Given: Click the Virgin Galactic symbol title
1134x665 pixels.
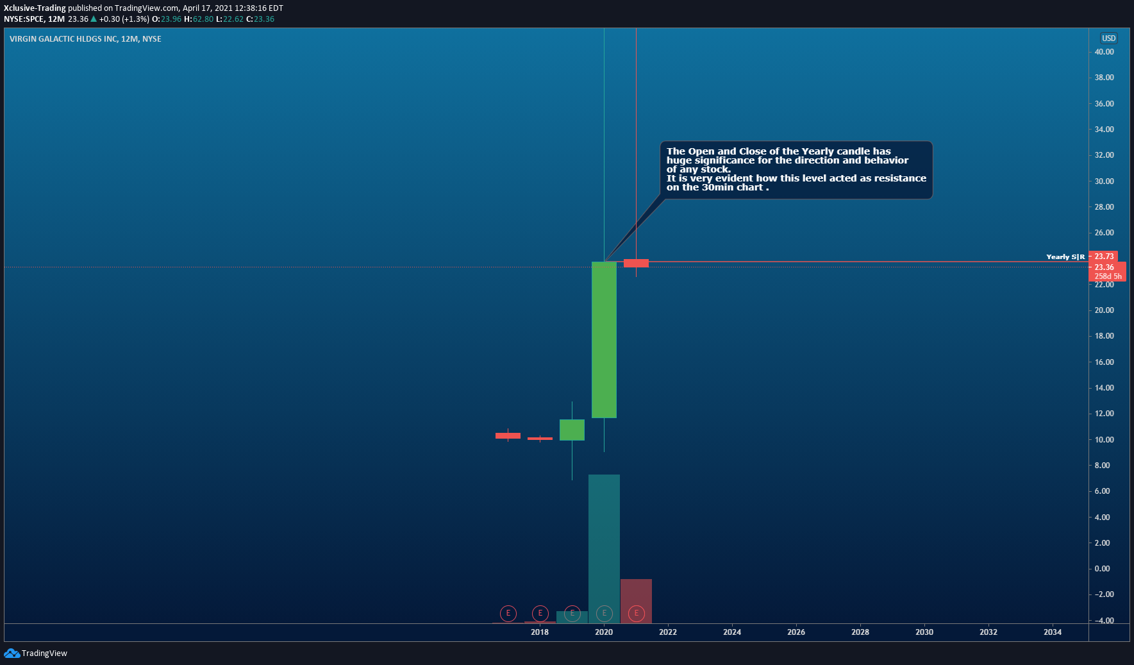Looking at the screenshot, I should (85, 39).
